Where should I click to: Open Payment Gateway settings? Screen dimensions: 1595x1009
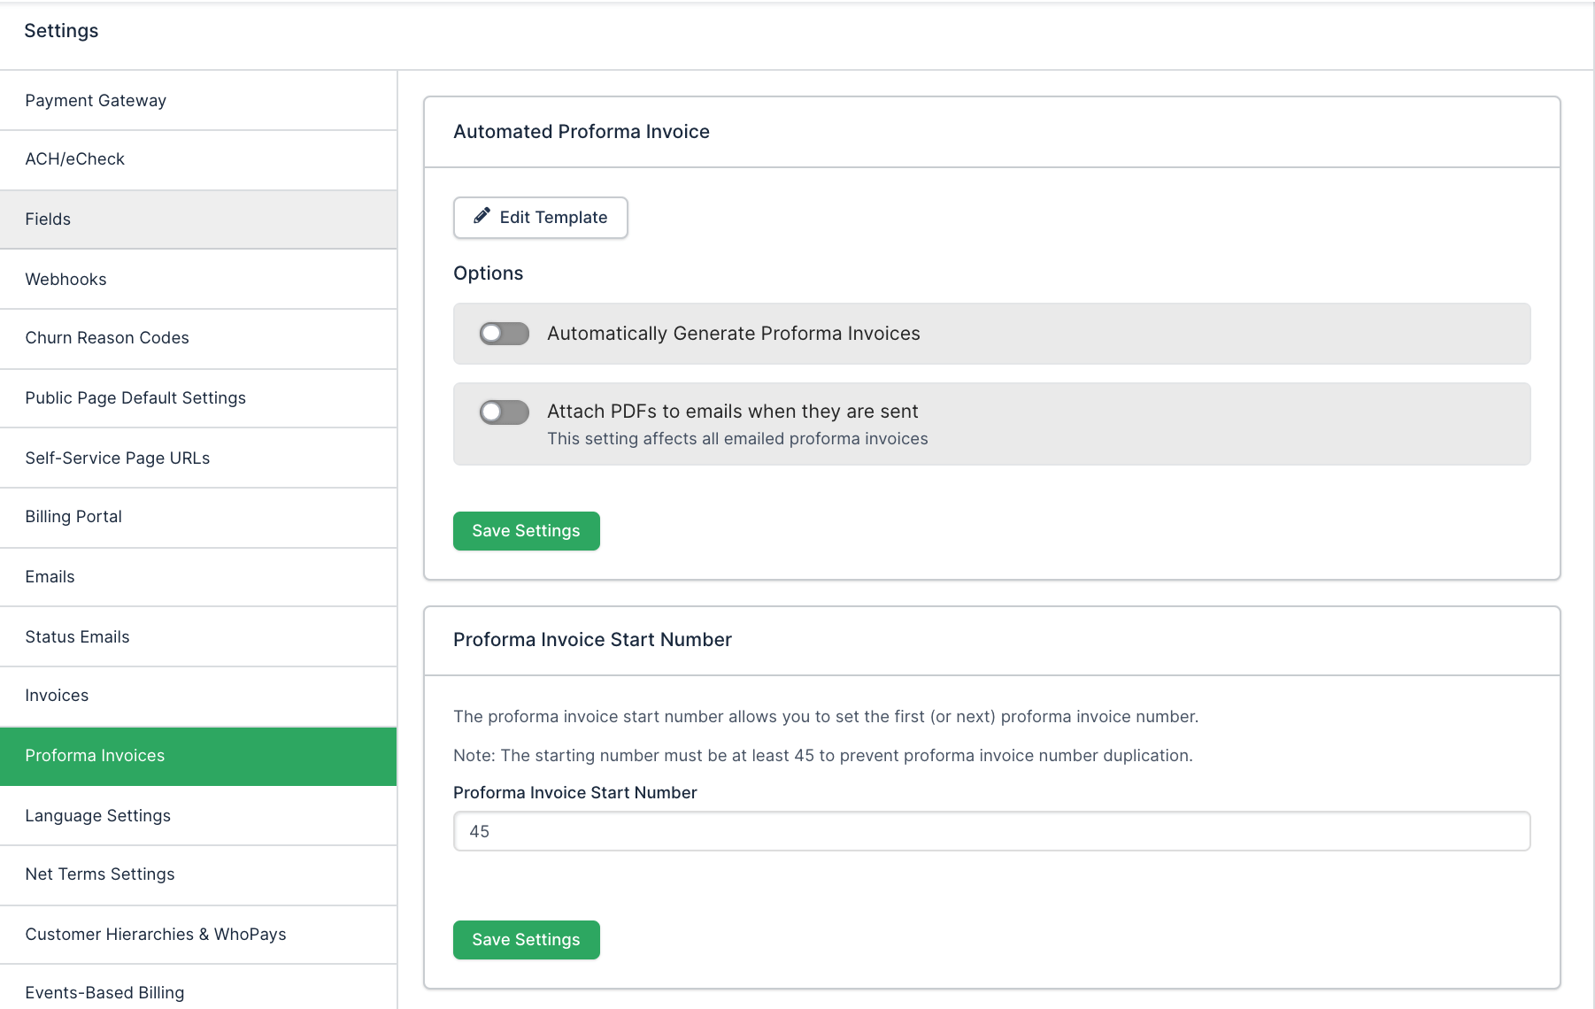click(96, 101)
